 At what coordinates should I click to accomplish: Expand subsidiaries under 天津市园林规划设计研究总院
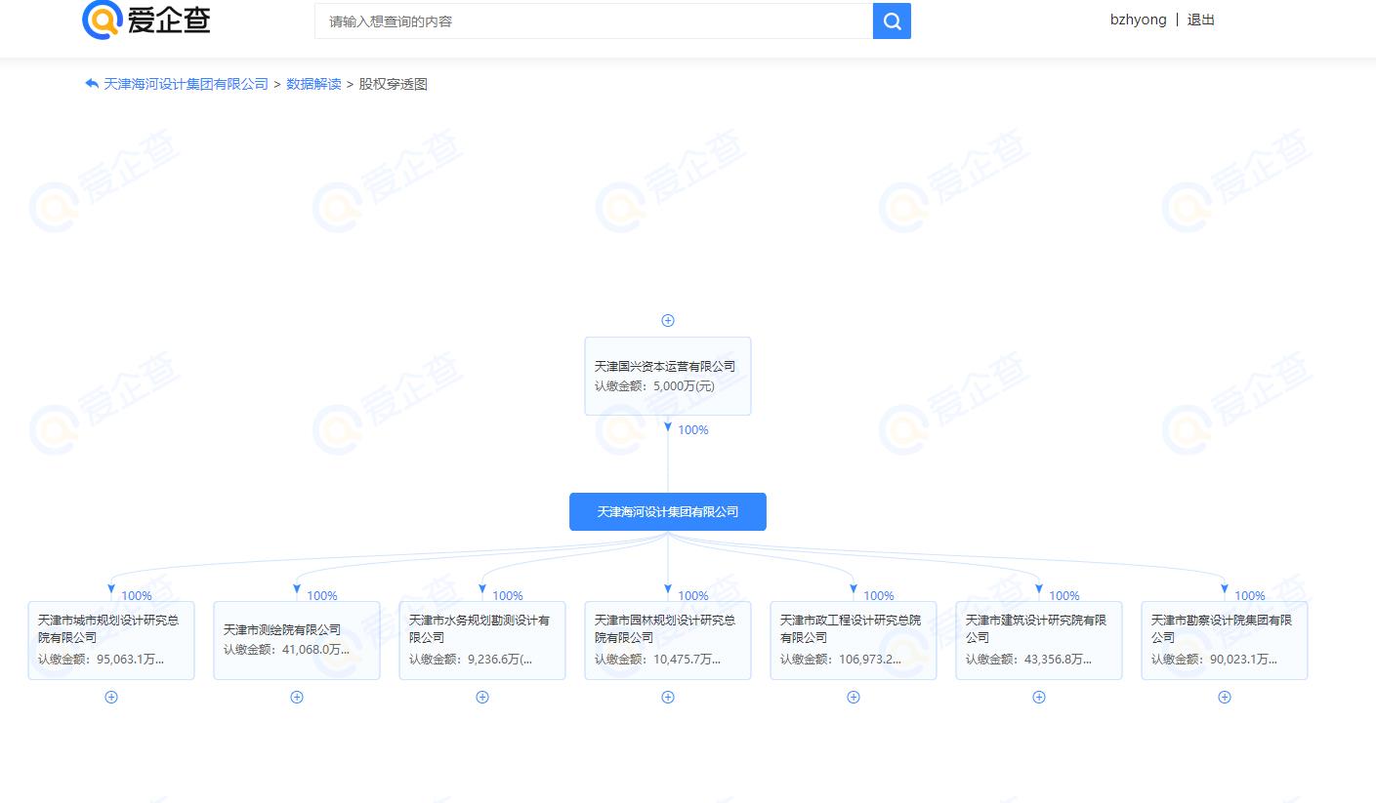668,697
